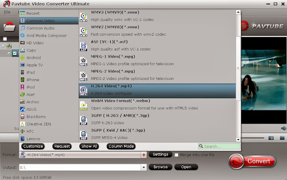Click the WebM Video Format icon
Image resolution: width=287 pixels, height=180 pixels.
pos(83,105)
